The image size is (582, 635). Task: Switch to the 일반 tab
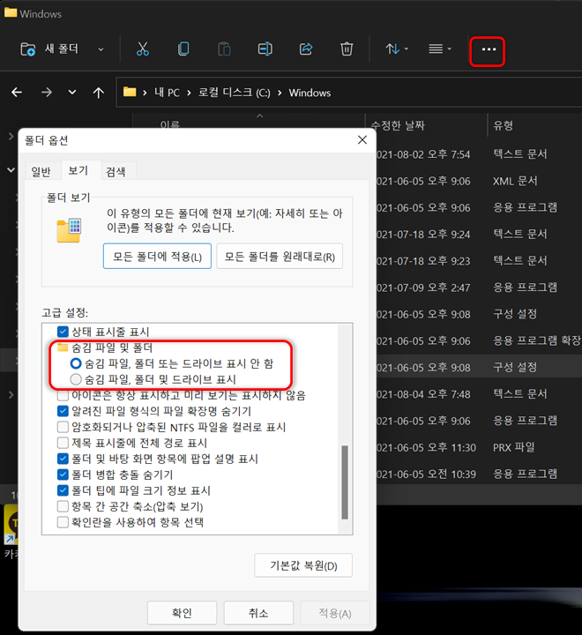coord(41,172)
